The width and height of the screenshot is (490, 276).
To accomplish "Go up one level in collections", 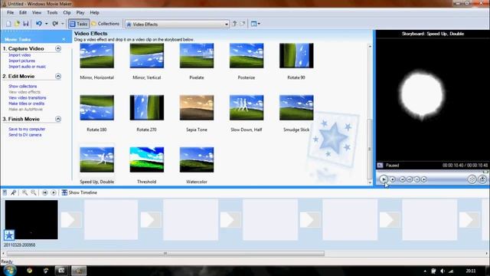I will coord(235,24).
